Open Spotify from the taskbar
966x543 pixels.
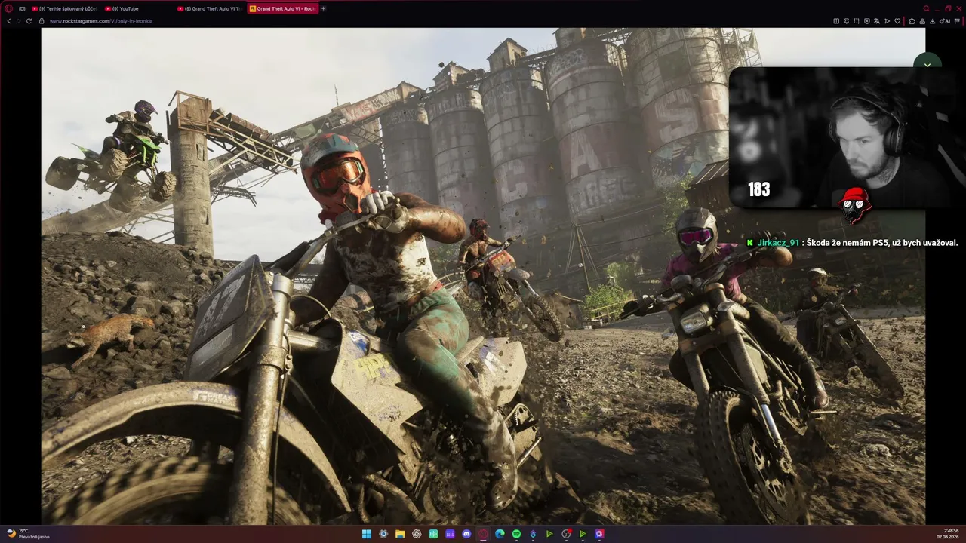point(516,534)
